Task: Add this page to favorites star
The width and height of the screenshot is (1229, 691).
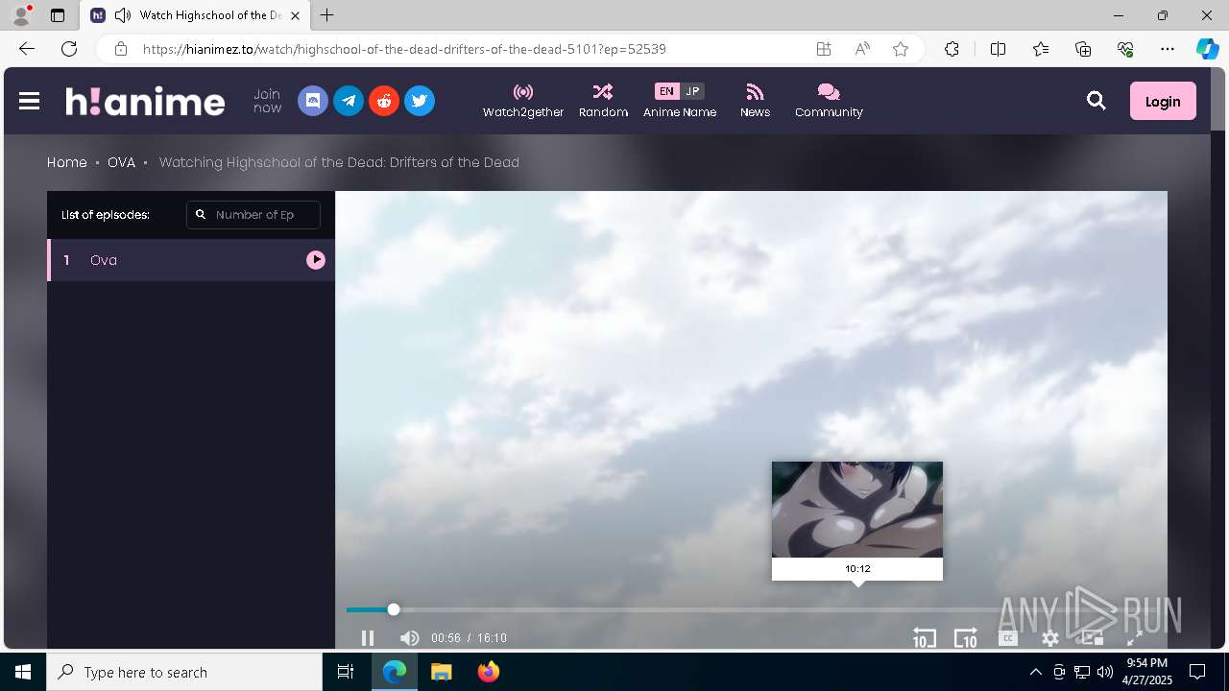Action: coord(901,49)
